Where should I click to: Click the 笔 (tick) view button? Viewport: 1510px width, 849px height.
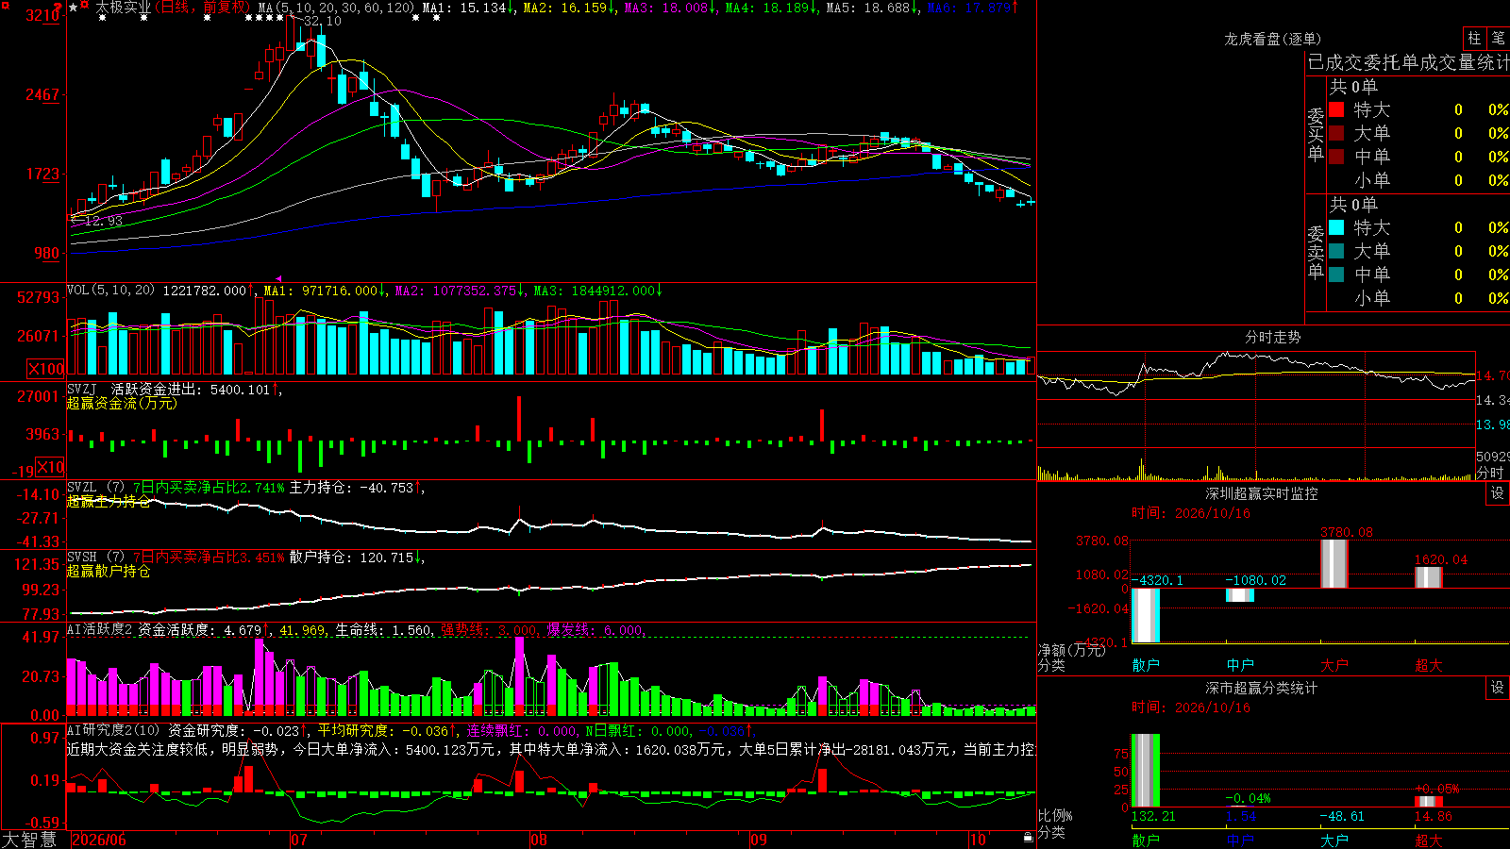(x=1498, y=39)
